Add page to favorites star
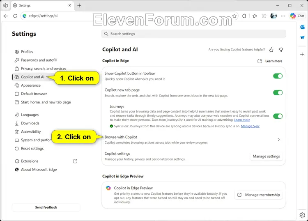The height and width of the screenshot is (221, 308). click(234, 16)
